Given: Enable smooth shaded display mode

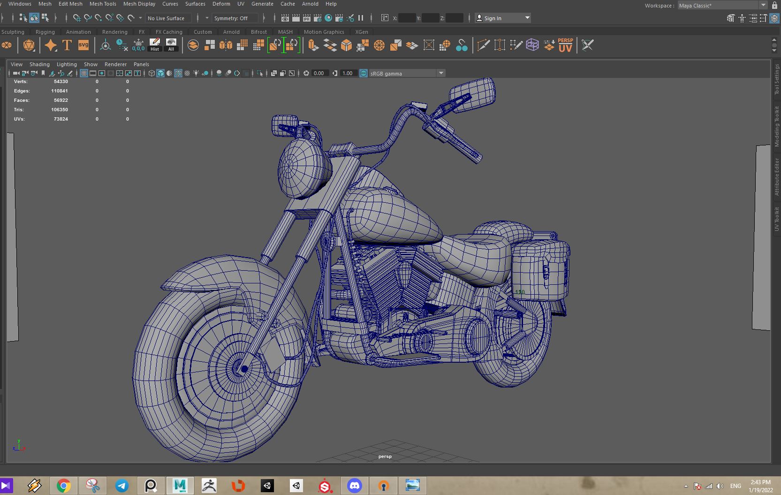Looking at the screenshot, I should click(160, 73).
